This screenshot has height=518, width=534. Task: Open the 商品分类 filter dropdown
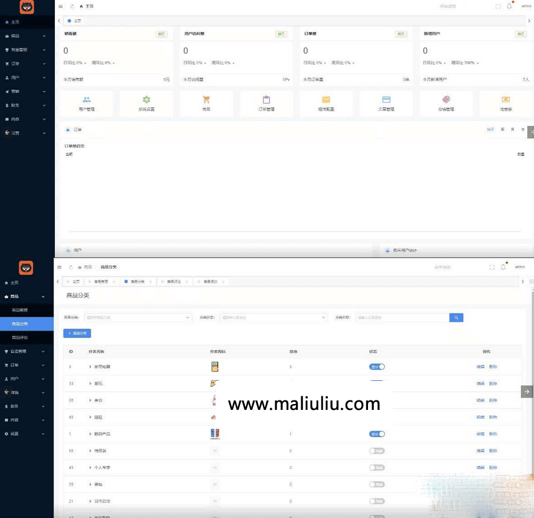(138, 317)
